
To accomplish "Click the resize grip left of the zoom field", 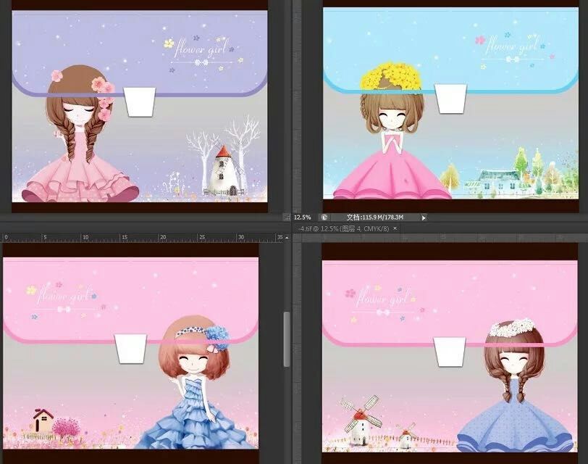I will (x=287, y=217).
